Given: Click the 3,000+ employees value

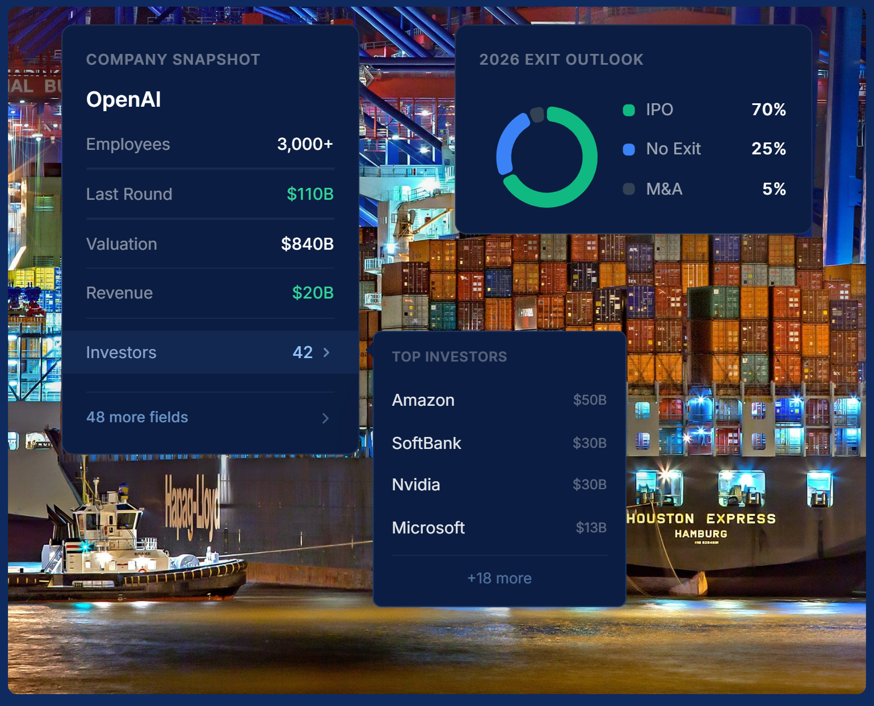Looking at the screenshot, I should click(x=305, y=144).
